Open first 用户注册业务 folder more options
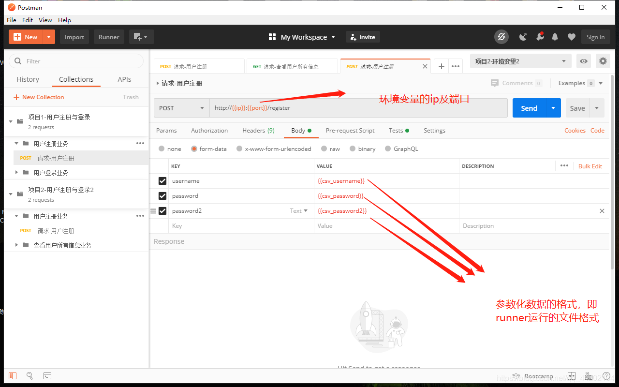This screenshot has width=619, height=387. [x=140, y=143]
